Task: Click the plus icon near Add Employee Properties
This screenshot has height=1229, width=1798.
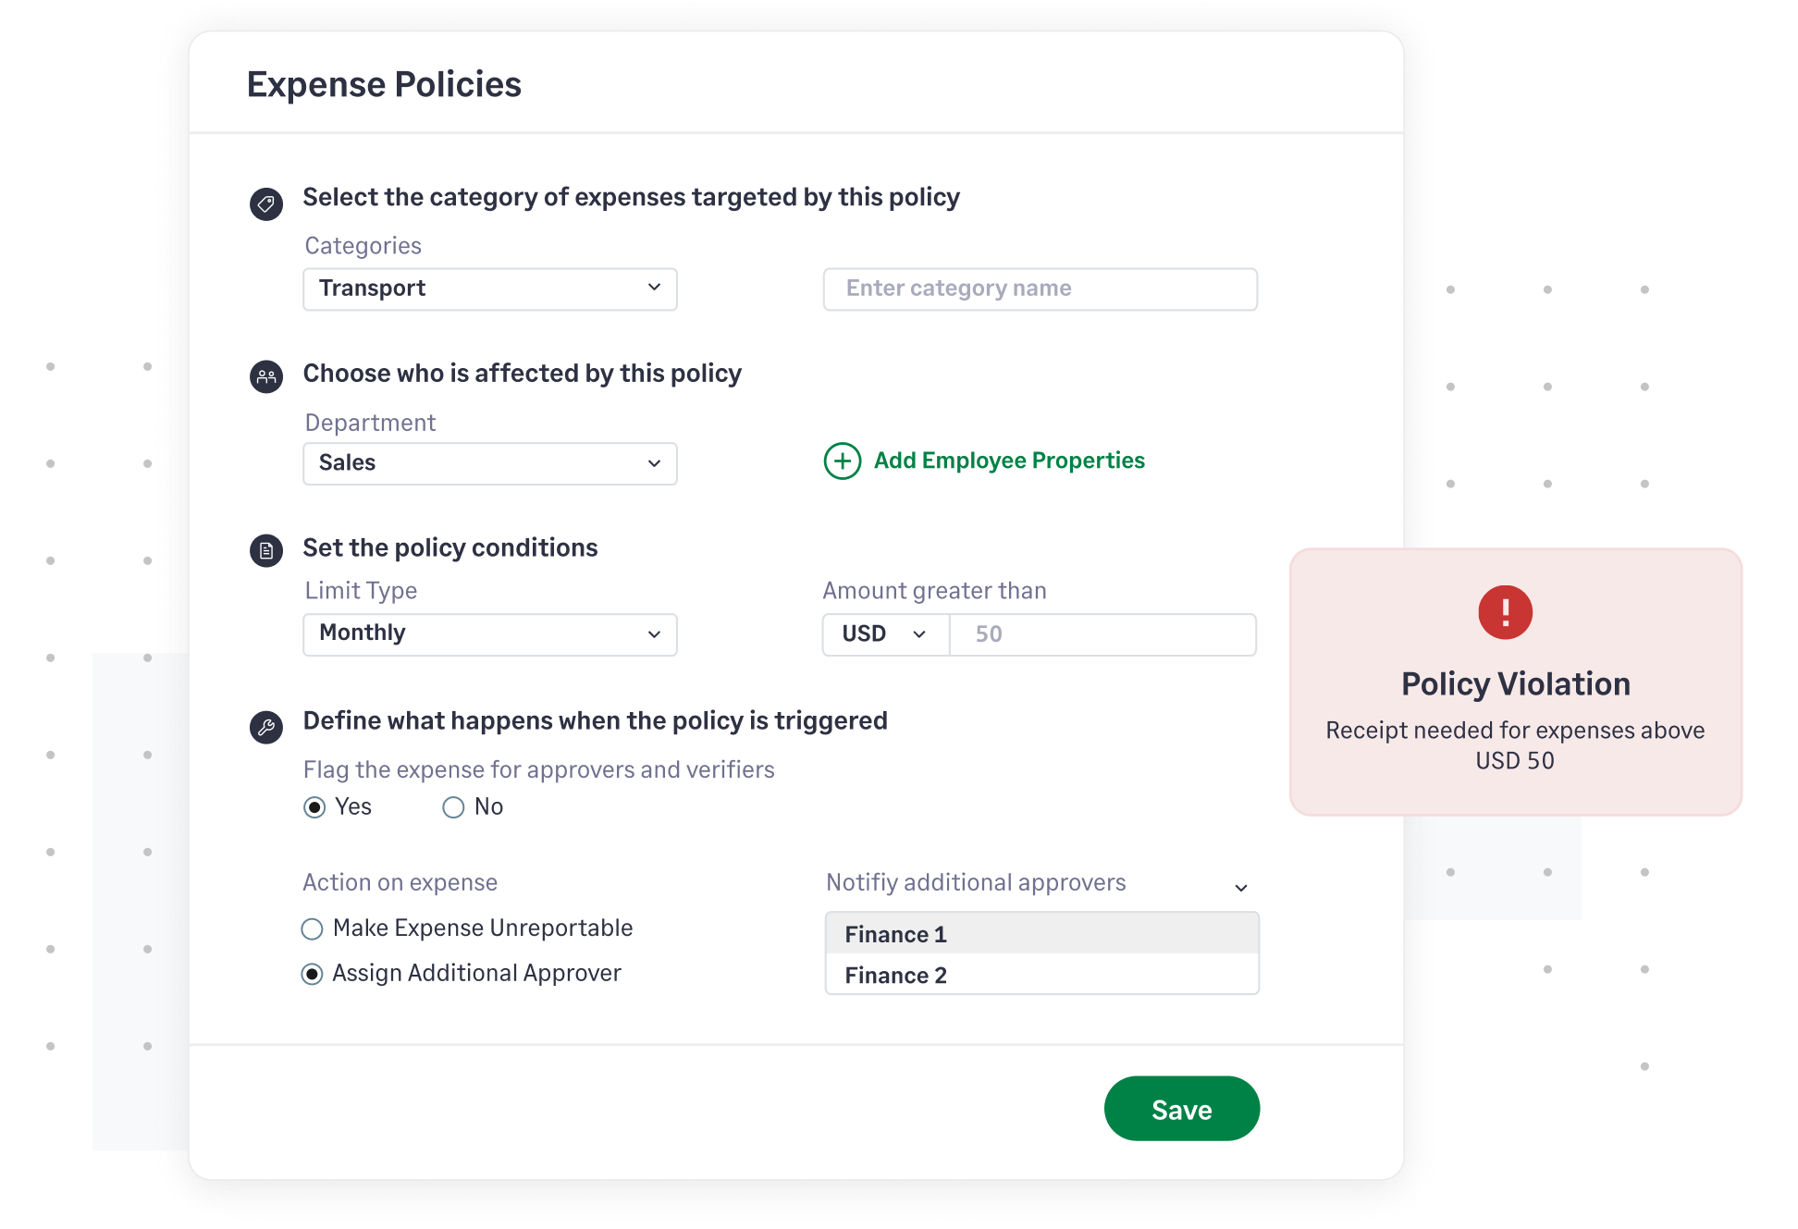Action: tap(843, 461)
